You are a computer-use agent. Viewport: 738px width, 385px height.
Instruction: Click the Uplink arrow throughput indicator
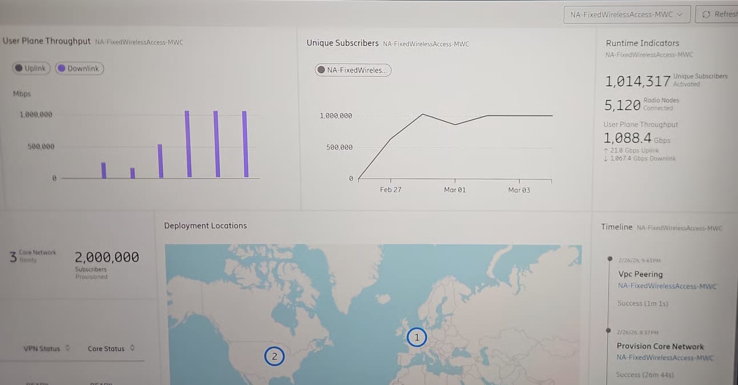click(606, 150)
